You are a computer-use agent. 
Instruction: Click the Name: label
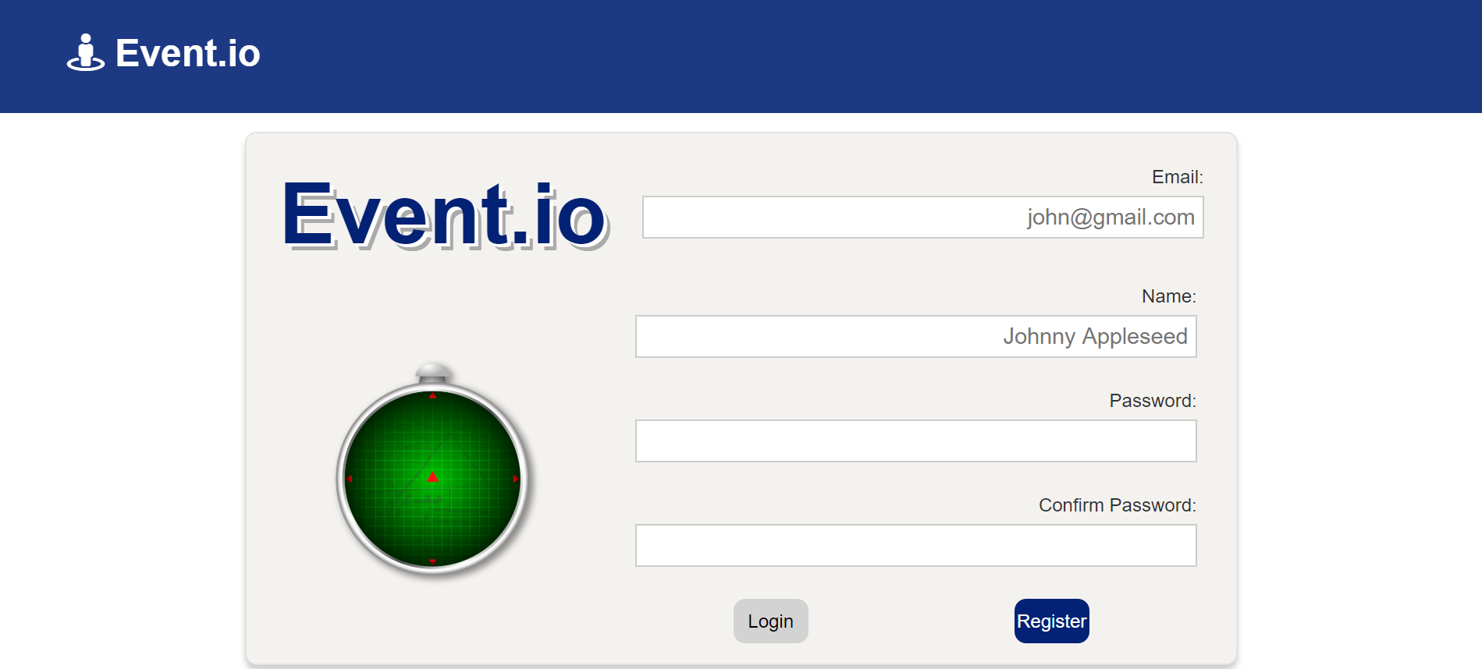pos(1169,296)
